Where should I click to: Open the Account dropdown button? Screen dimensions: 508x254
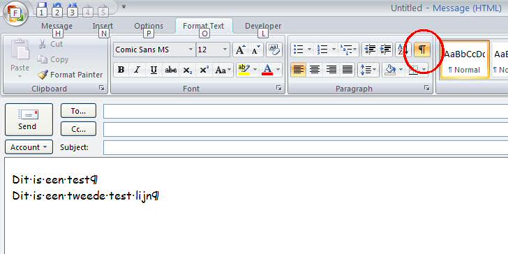pyautogui.click(x=29, y=147)
